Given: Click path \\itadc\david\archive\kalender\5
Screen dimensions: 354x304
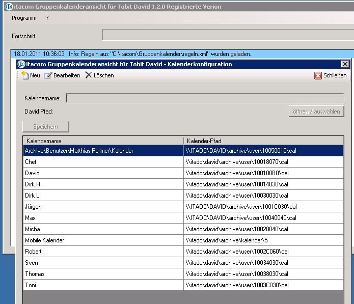Looking at the screenshot, I should [227, 240].
